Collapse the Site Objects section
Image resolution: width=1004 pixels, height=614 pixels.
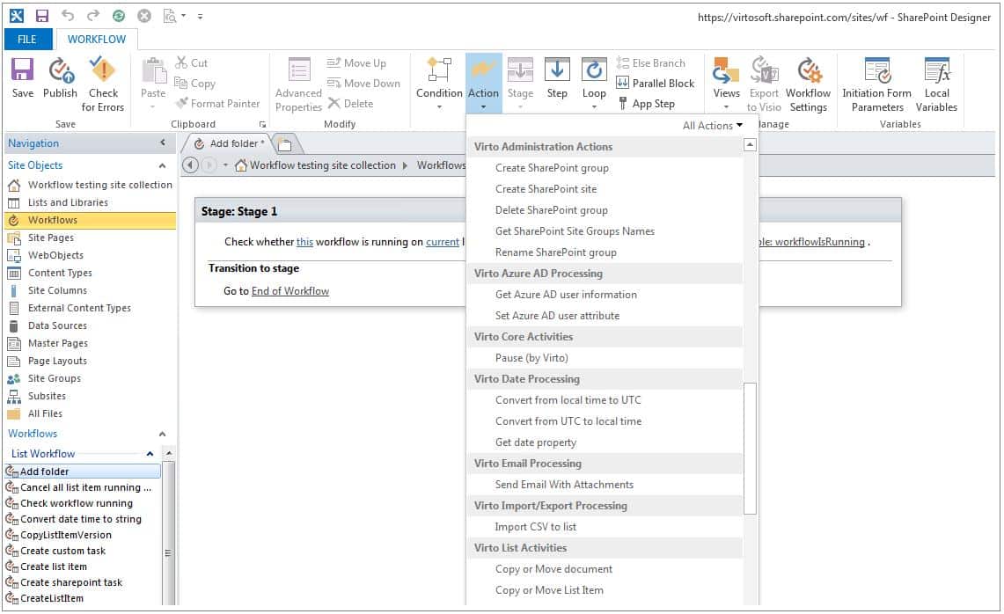[163, 166]
